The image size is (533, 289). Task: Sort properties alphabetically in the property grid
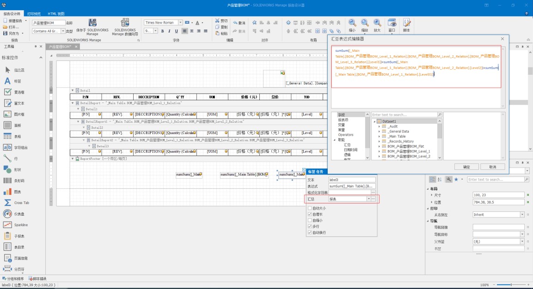coord(440,179)
